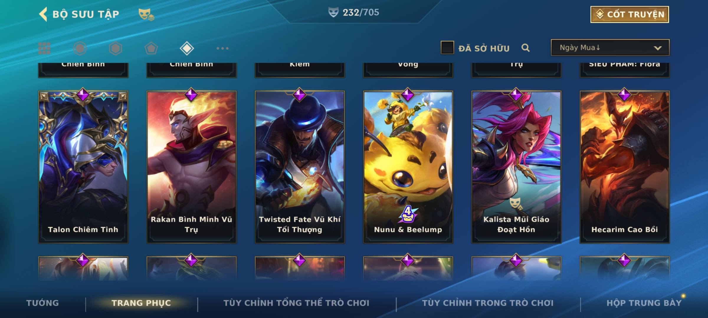
Task: Select the grid all-skins filter icon
Action: pyautogui.click(x=44, y=48)
